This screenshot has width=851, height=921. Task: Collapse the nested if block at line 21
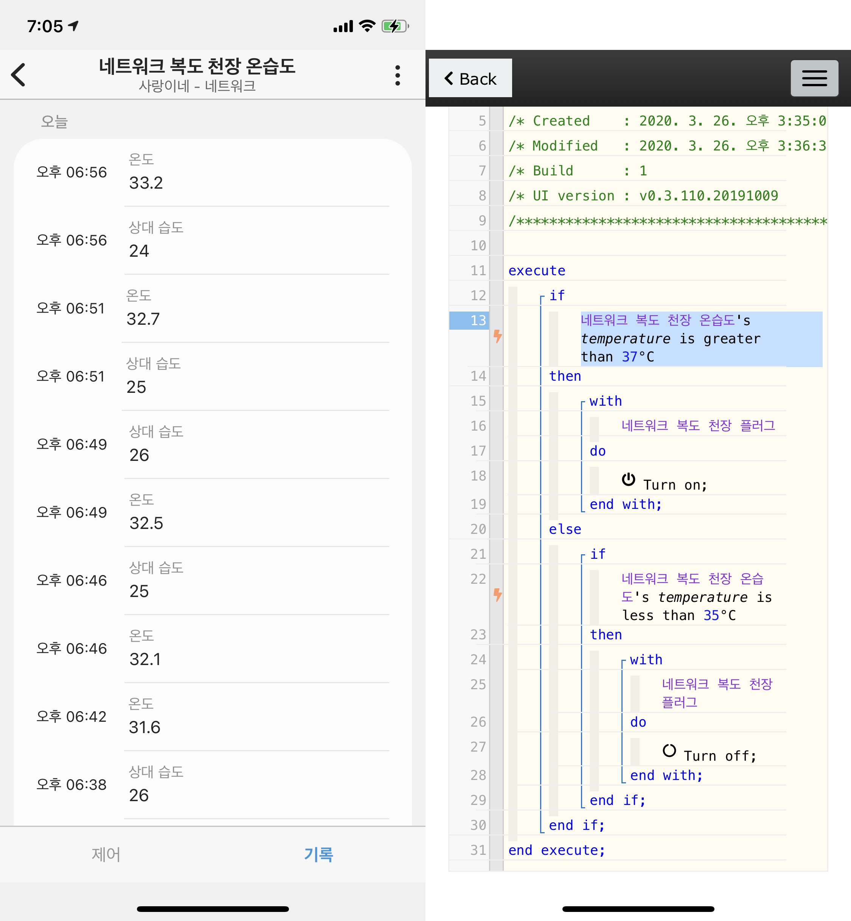click(582, 555)
